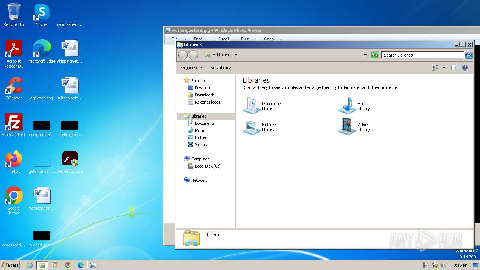Expand the view options dropdown arrow

(444, 67)
